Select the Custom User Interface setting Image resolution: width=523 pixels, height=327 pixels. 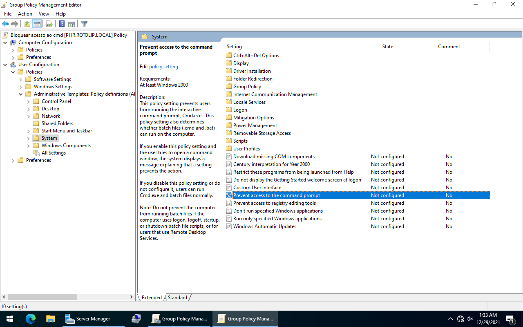click(257, 187)
